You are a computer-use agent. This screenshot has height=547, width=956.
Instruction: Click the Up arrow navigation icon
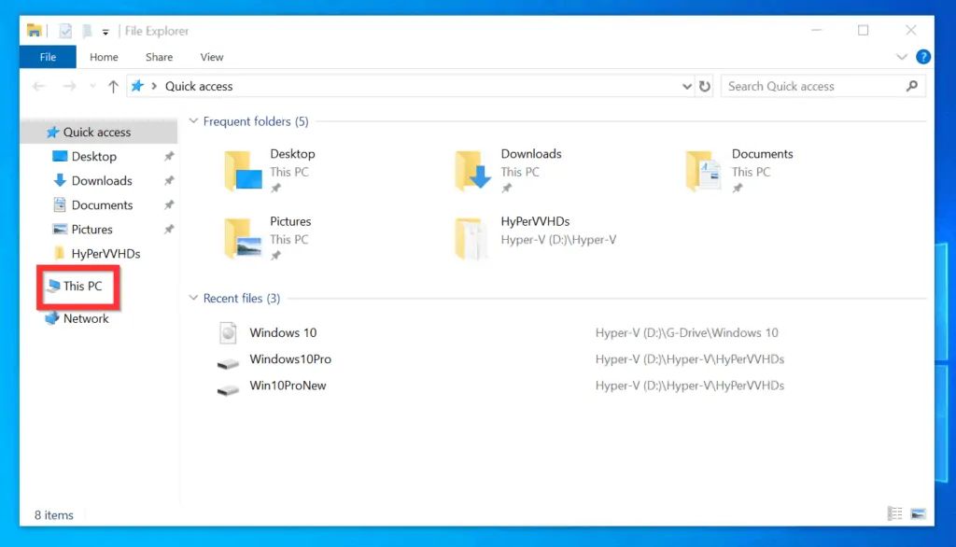point(113,86)
